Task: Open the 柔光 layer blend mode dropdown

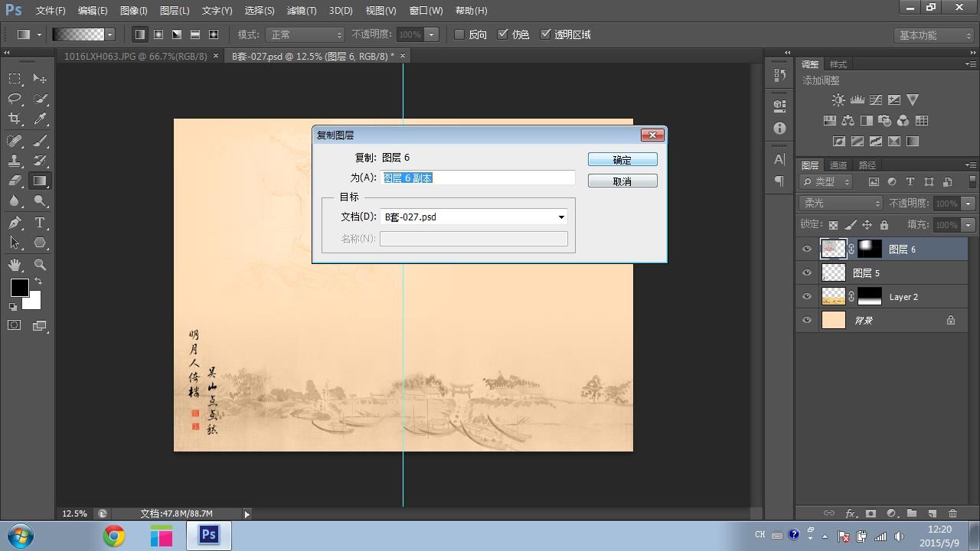Action: 841,204
